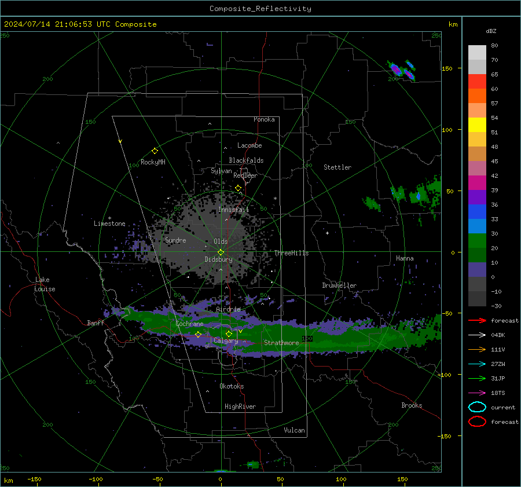521x487 pixels.
Task: Click the red forecast ellipse icon
Action: 477,422
